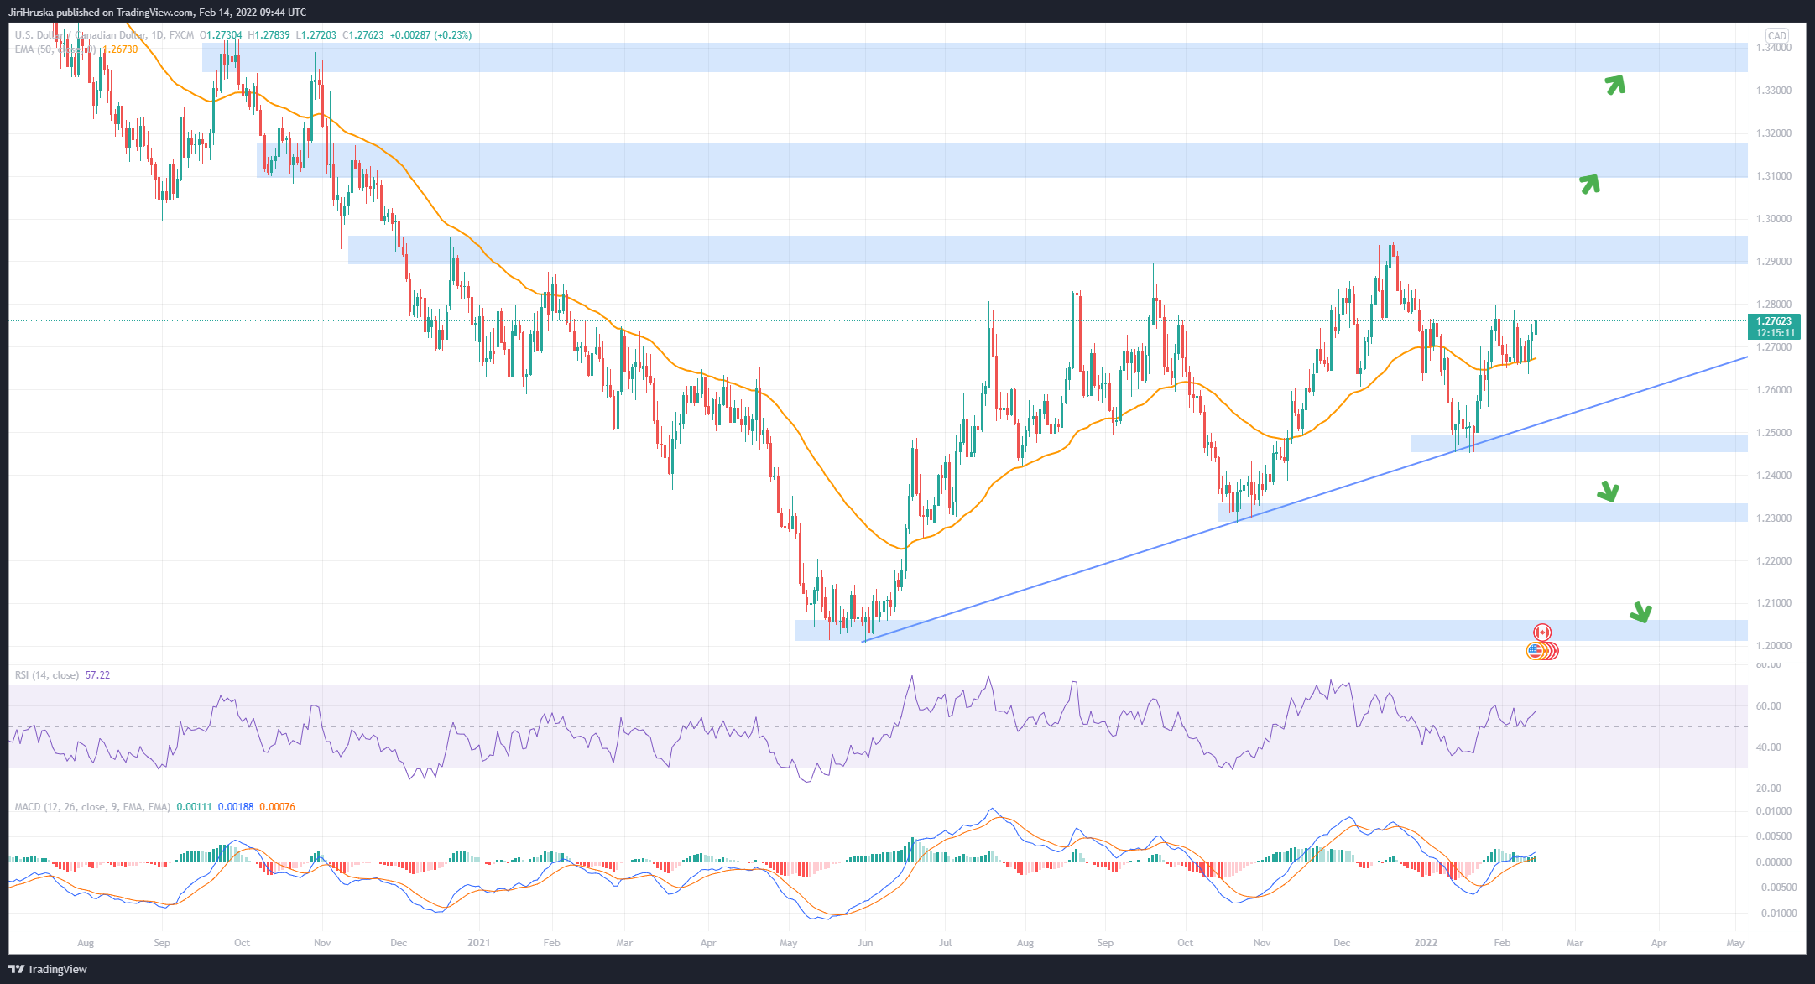Image resolution: width=1815 pixels, height=984 pixels.
Task: Click the 1.32000 price axis label
Action: pos(1774,133)
